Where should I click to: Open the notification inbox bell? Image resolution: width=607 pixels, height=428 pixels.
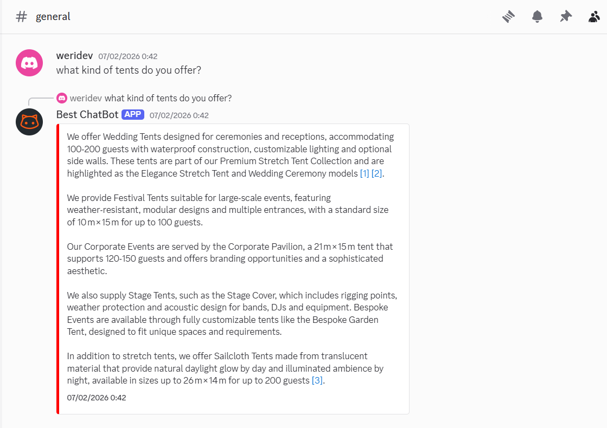tap(537, 16)
